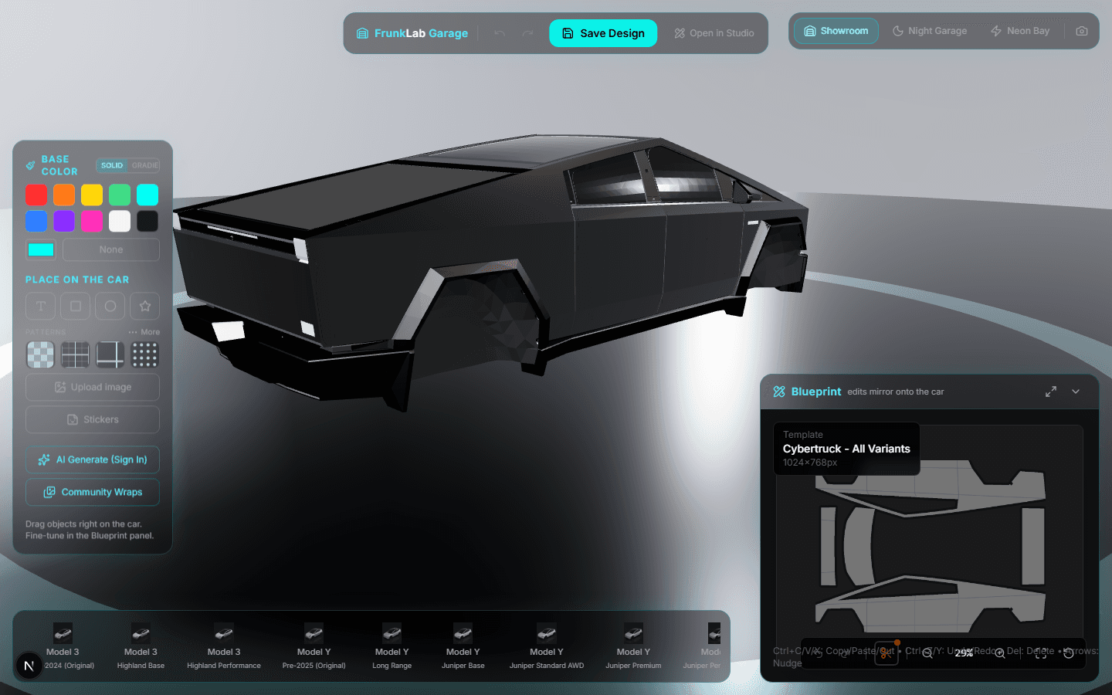Viewport: 1112px width, 695px height.
Task: Open more patterns via More
Action: (144, 332)
